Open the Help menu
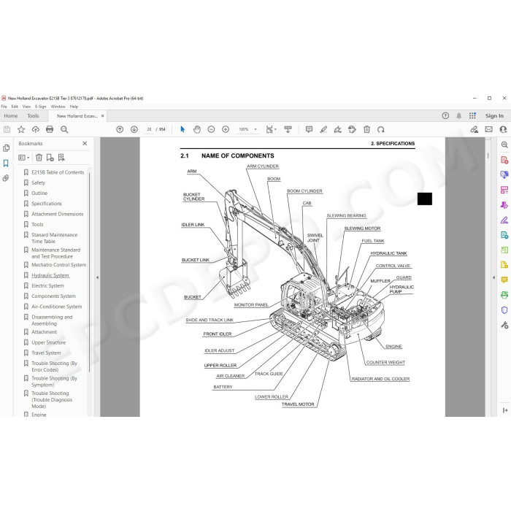Image resolution: width=511 pixels, height=511 pixels. [74, 107]
